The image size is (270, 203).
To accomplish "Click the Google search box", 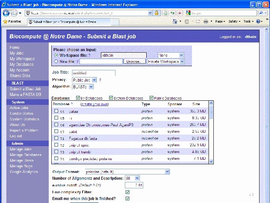I will pos(221,13).
